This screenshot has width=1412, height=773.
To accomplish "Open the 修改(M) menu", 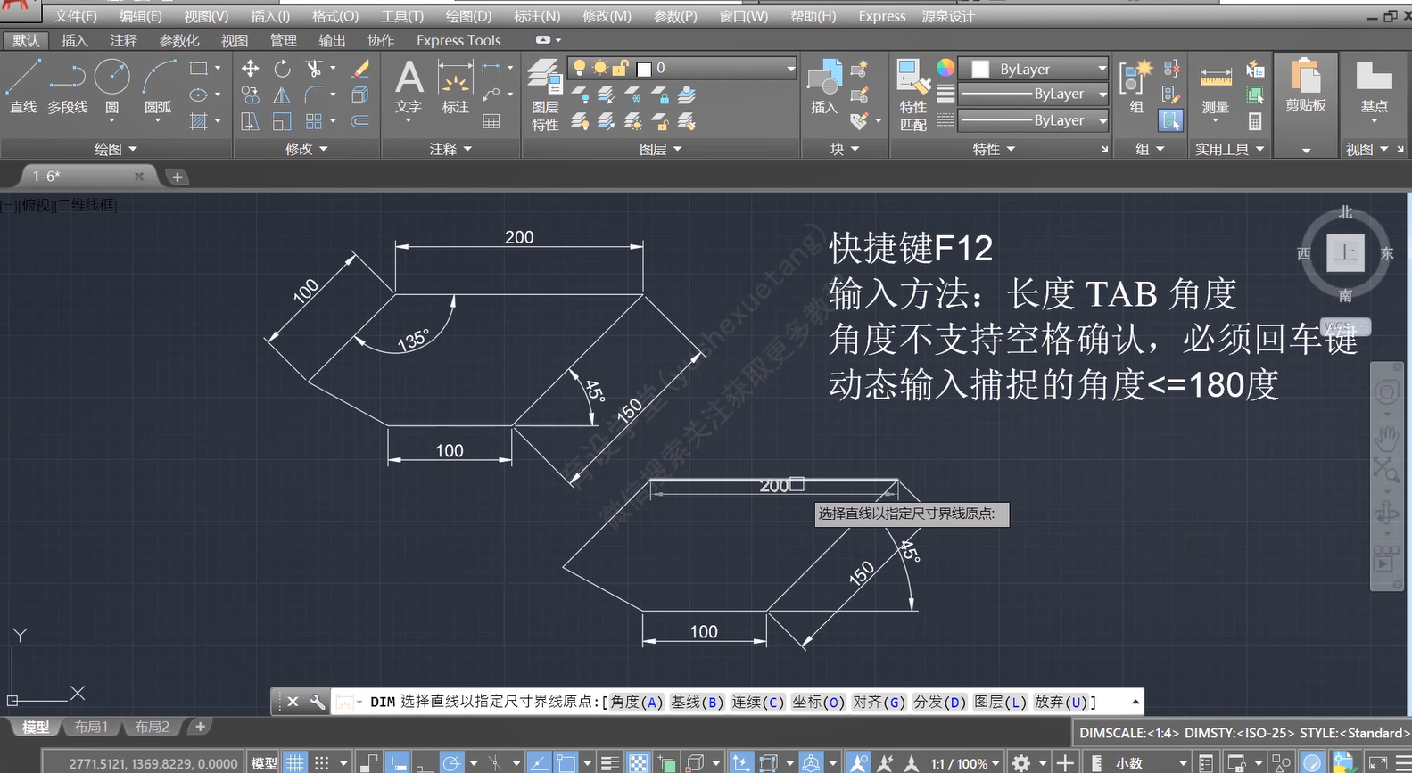I will click(x=607, y=16).
